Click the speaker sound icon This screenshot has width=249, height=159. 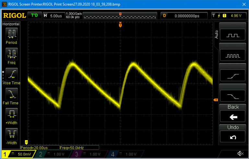tap(240, 153)
